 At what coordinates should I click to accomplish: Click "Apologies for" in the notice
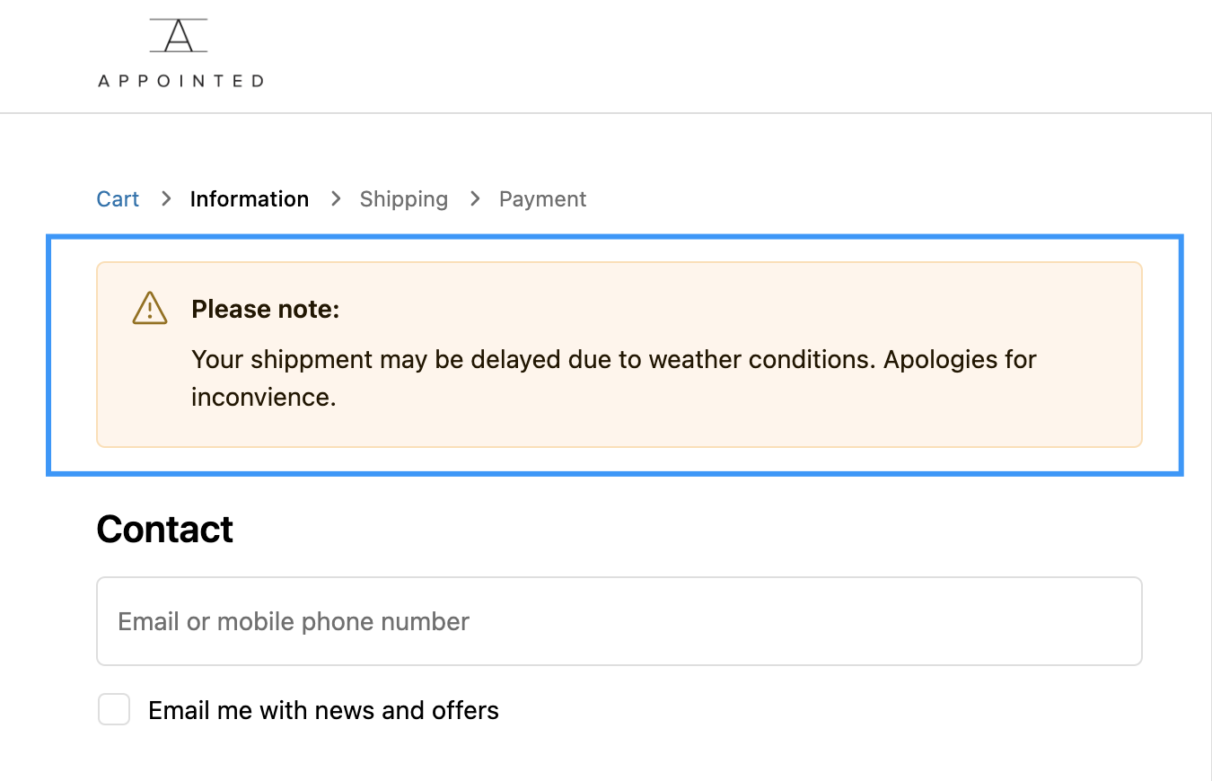[x=960, y=360]
